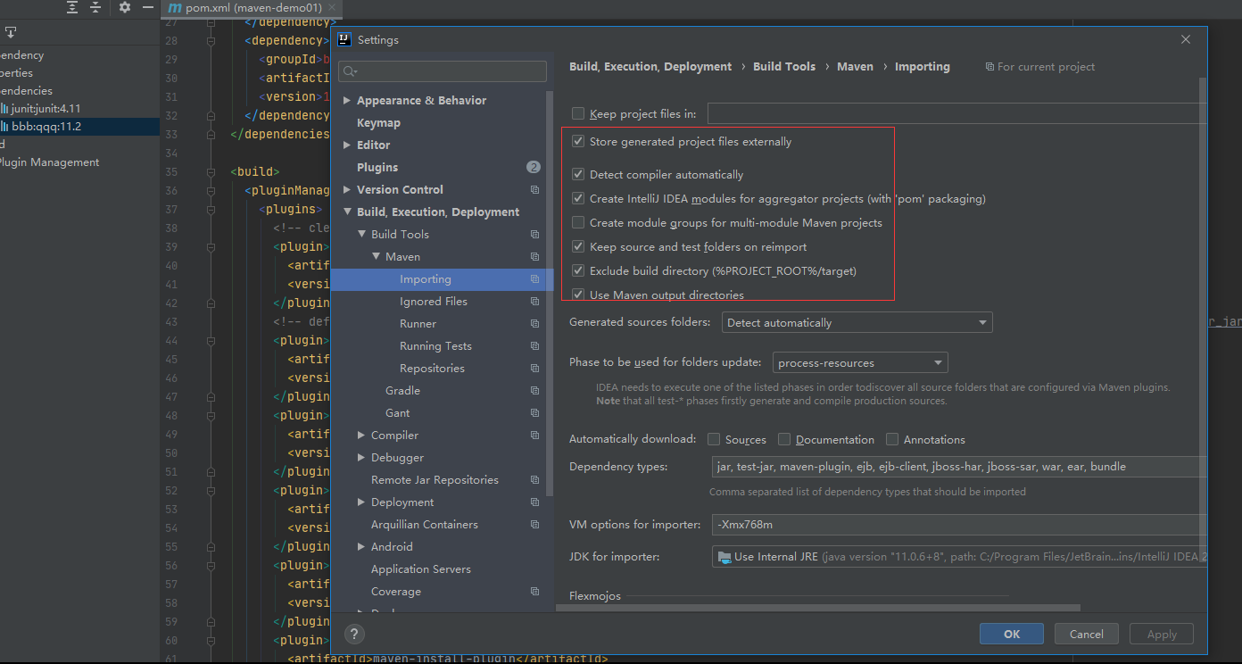Expand all nodes in the Maven panel
Screen dimensions: 1242x664
pos(71,7)
